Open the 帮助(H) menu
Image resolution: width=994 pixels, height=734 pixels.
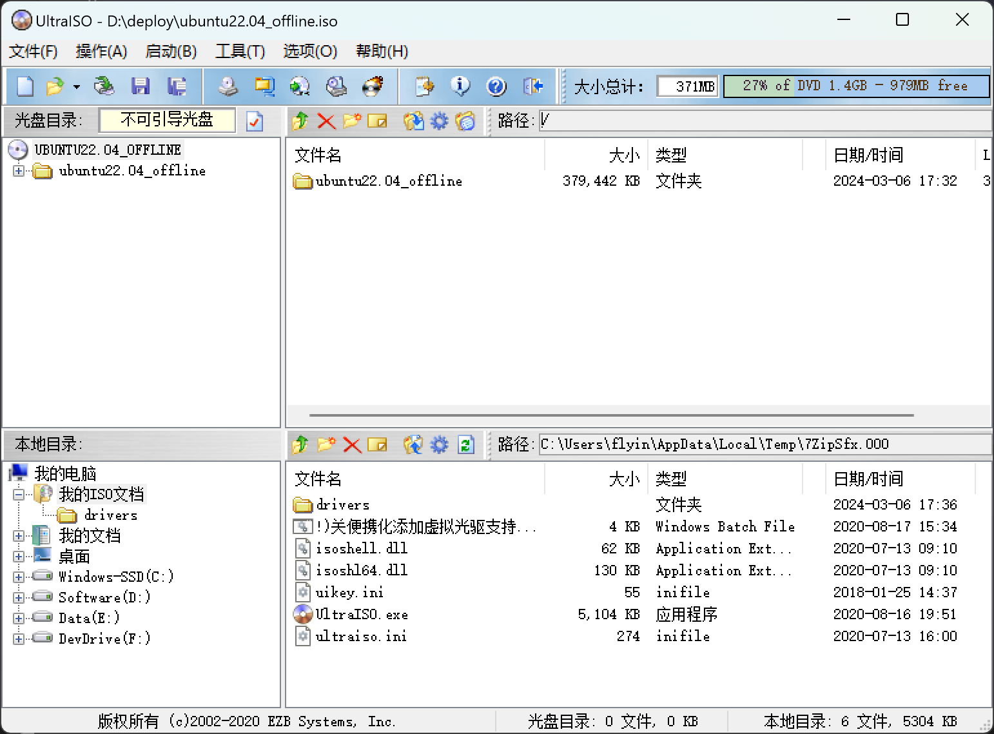[x=382, y=51]
